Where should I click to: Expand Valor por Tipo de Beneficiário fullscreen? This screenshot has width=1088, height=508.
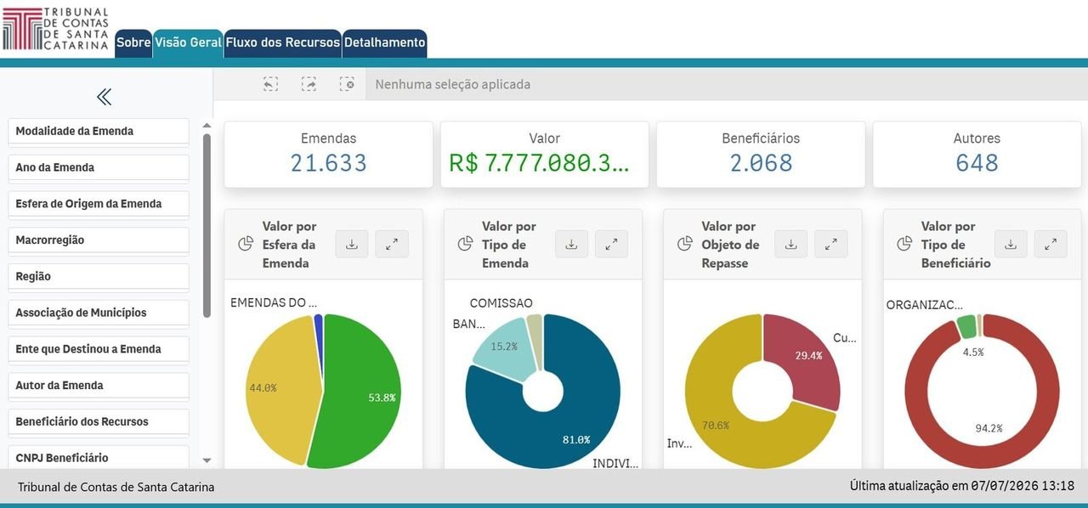coord(1051,244)
